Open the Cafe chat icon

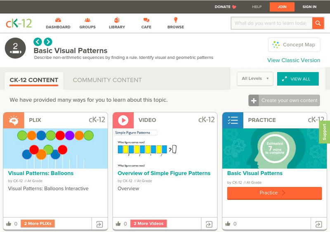click(x=146, y=20)
